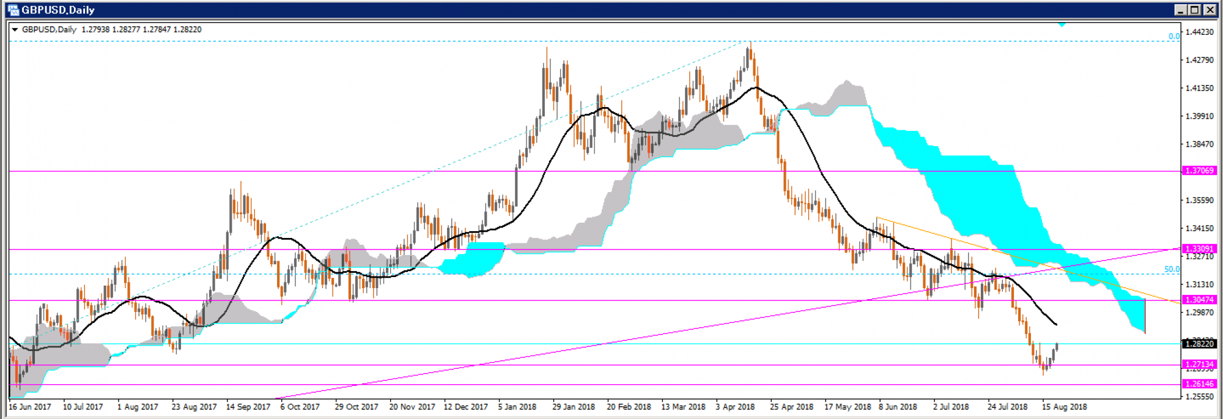
Task: Click the GBPUSD chart window icon
Action: pyautogui.click(x=13, y=10)
